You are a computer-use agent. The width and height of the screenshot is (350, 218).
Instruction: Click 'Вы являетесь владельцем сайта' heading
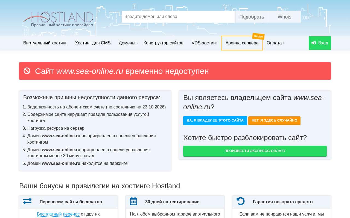point(254,102)
